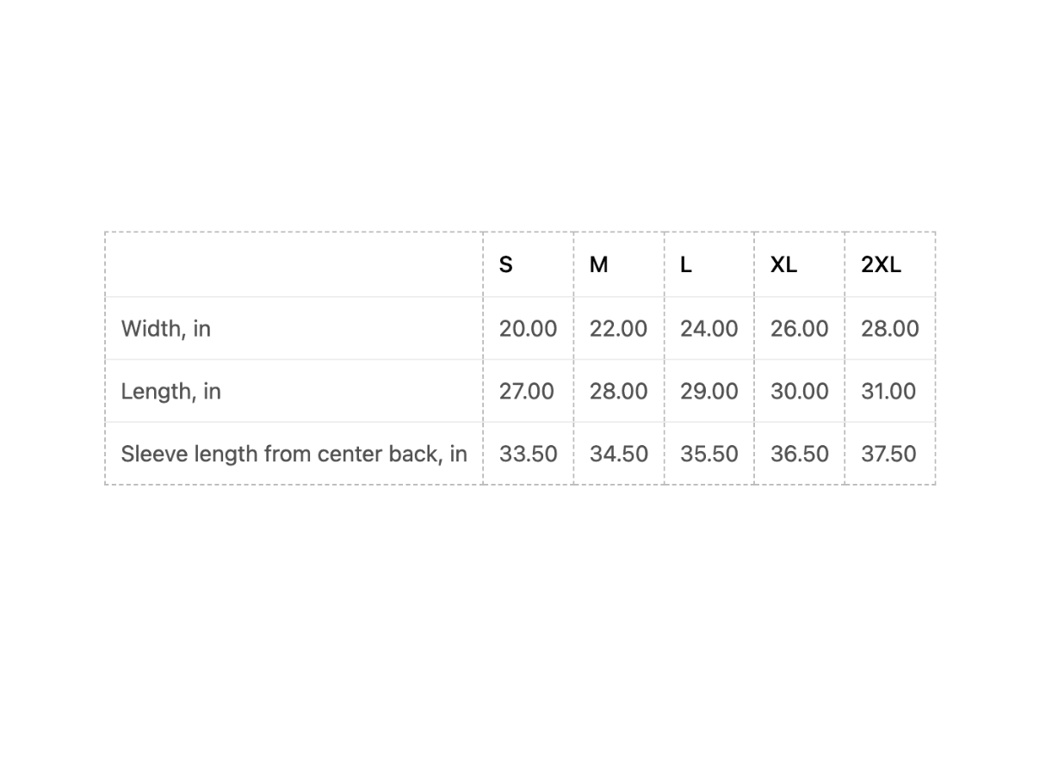Click the M size column header
1052x780 pixels.
pos(599,265)
